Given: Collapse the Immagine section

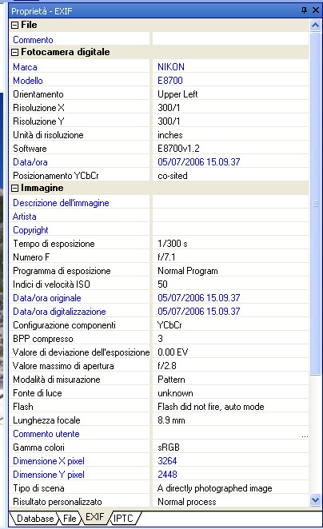Looking at the screenshot, I should coord(14,189).
